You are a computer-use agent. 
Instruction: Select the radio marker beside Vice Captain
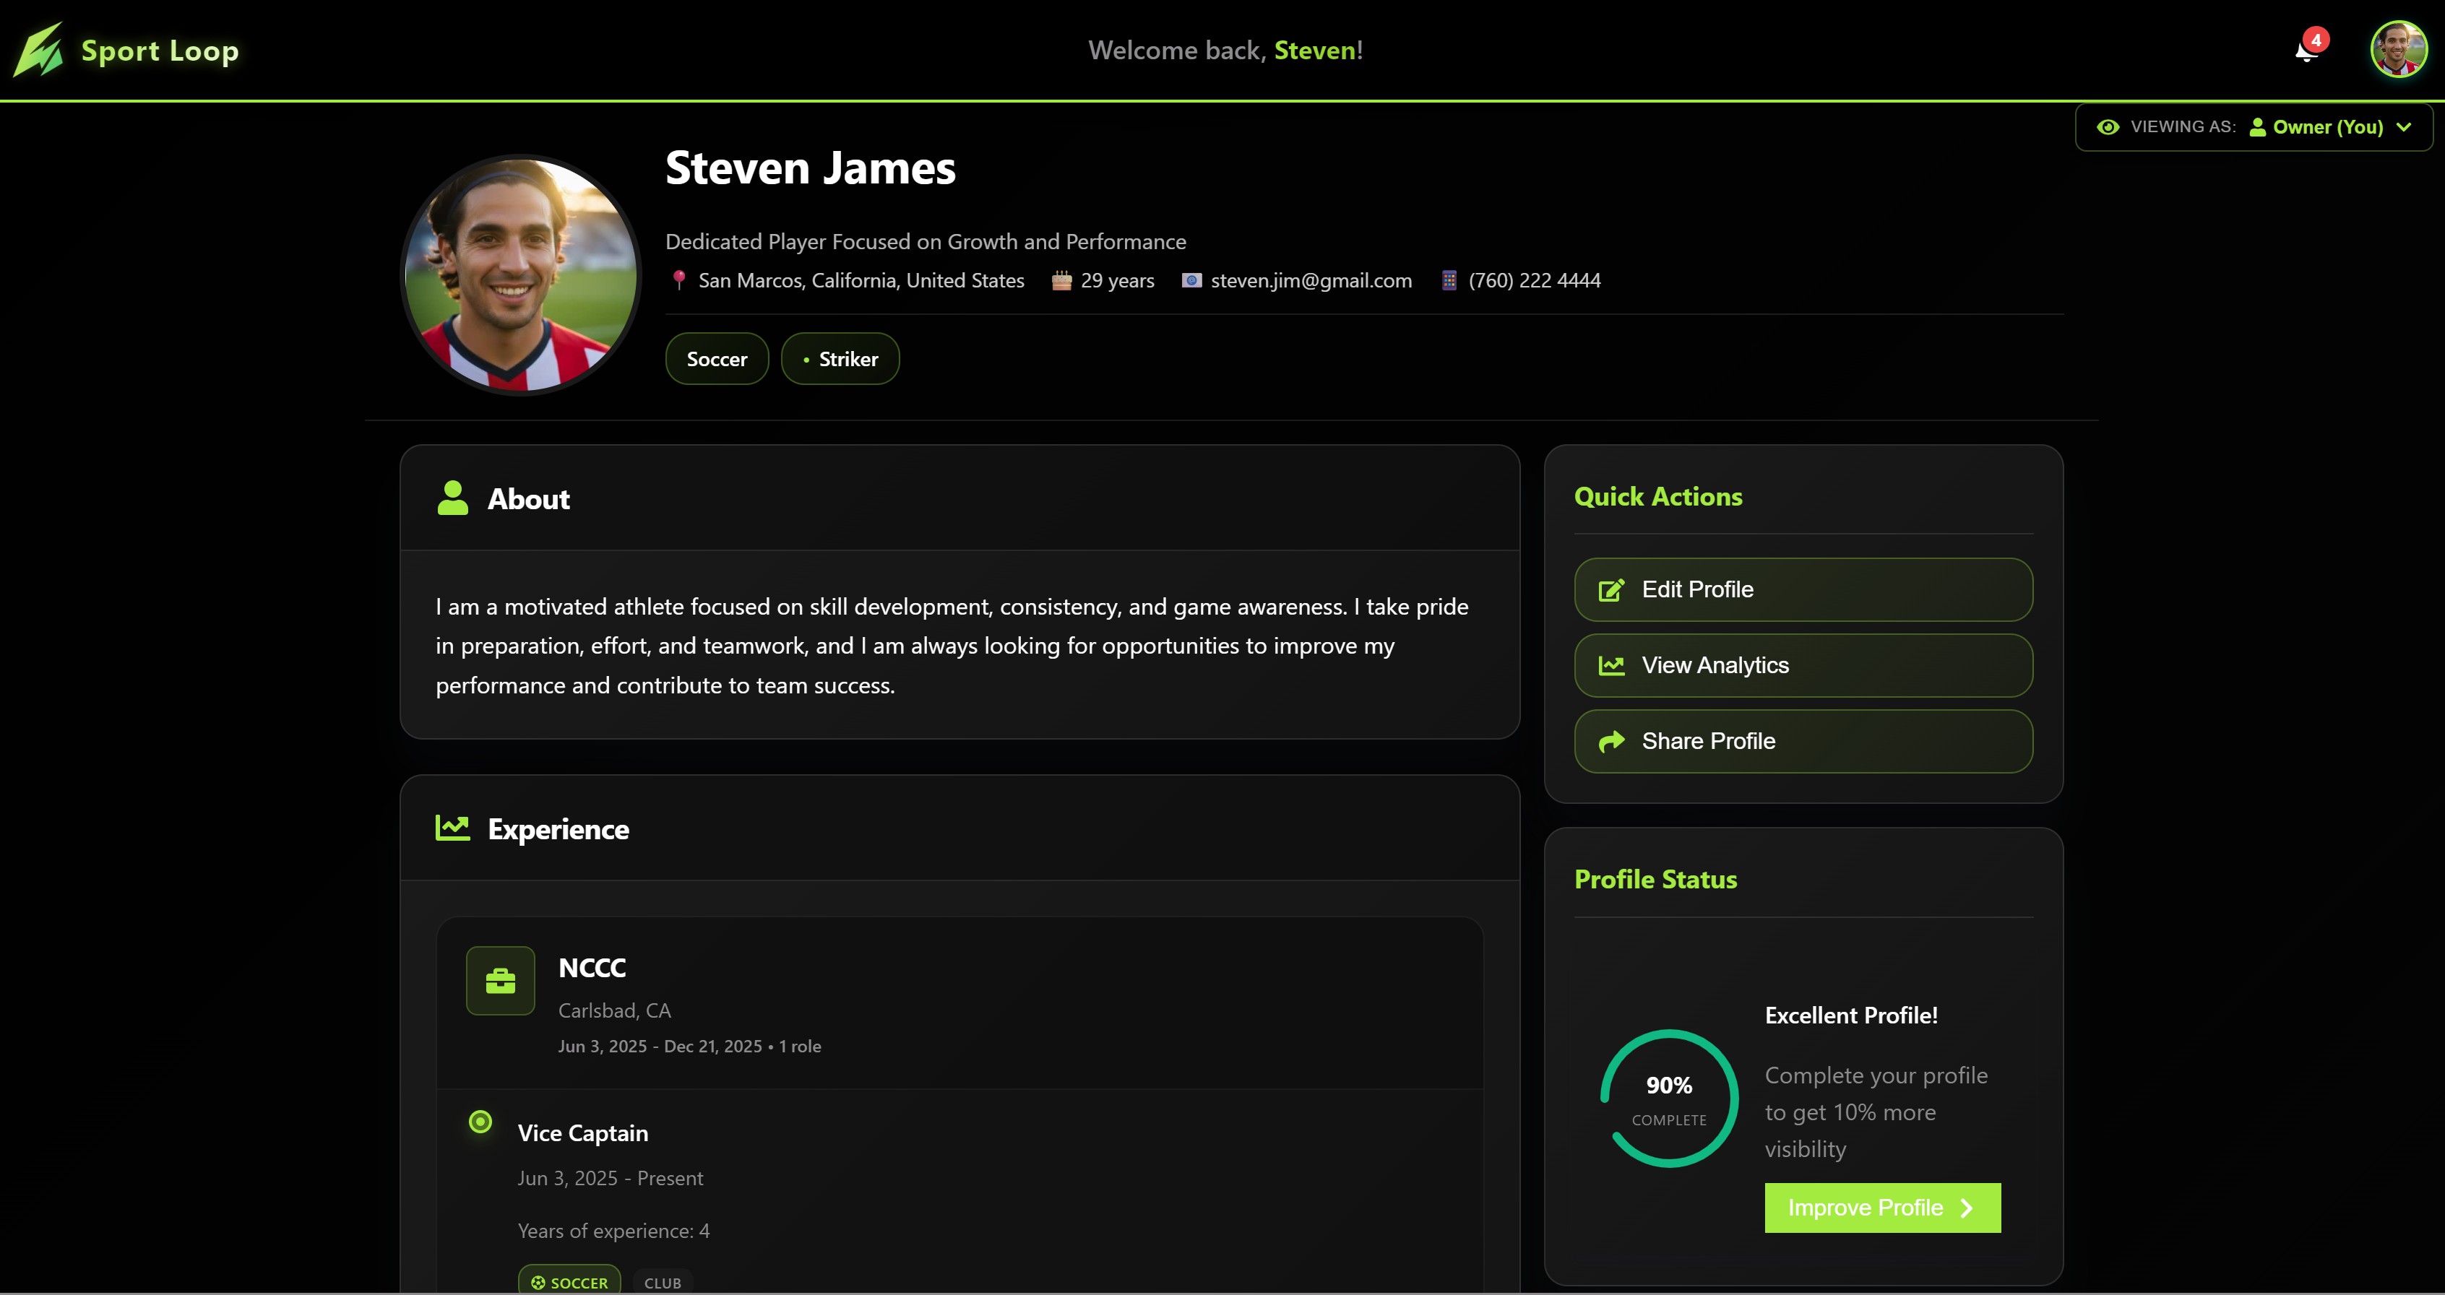(480, 1122)
